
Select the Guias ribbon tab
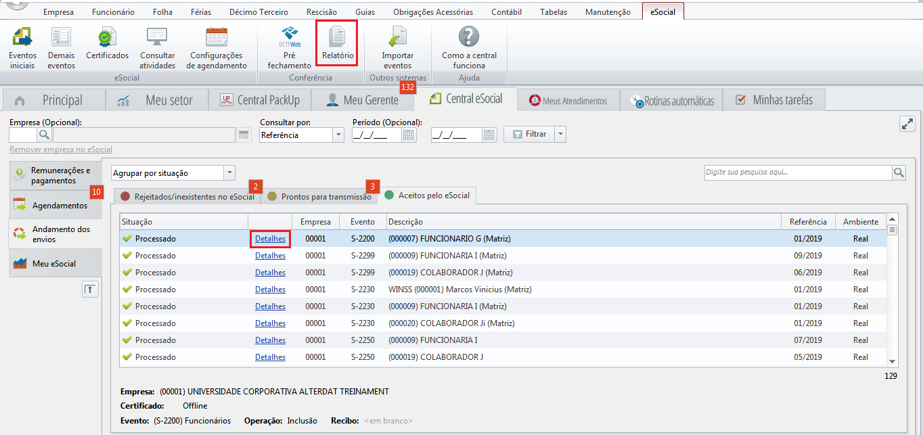[x=365, y=12]
